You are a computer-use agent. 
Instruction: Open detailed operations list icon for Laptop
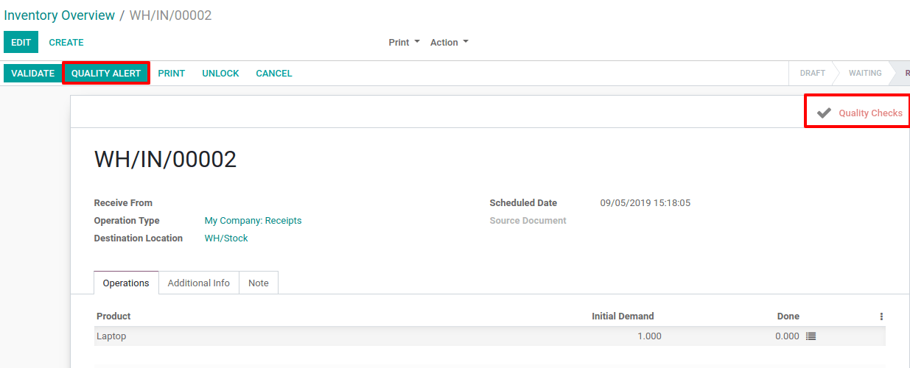point(811,336)
